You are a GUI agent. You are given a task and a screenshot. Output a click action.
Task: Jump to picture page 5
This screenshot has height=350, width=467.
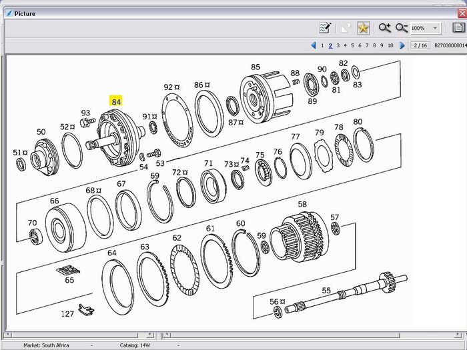point(352,46)
